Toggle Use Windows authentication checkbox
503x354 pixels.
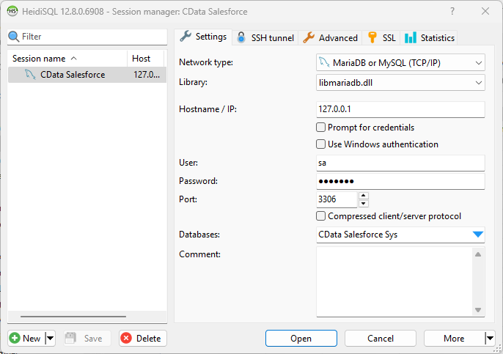pos(321,144)
